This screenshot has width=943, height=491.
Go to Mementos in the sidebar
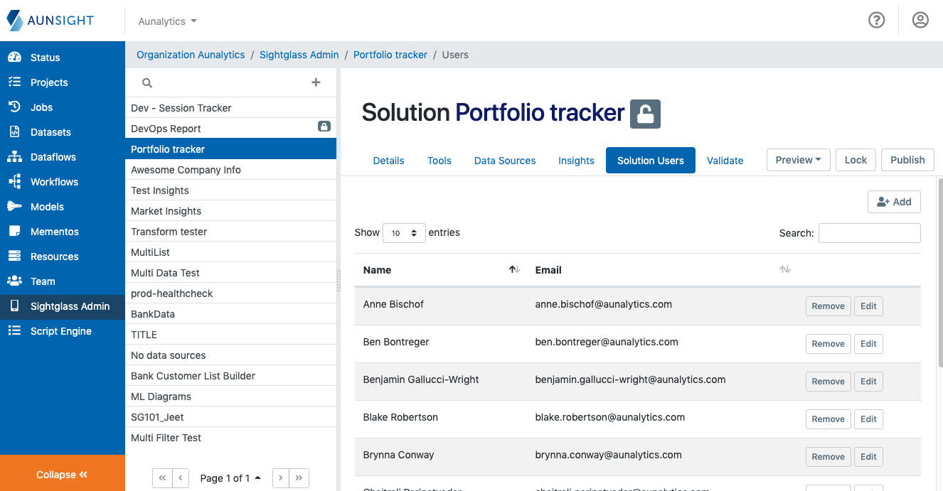pyautogui.click(x=54, y=232)
